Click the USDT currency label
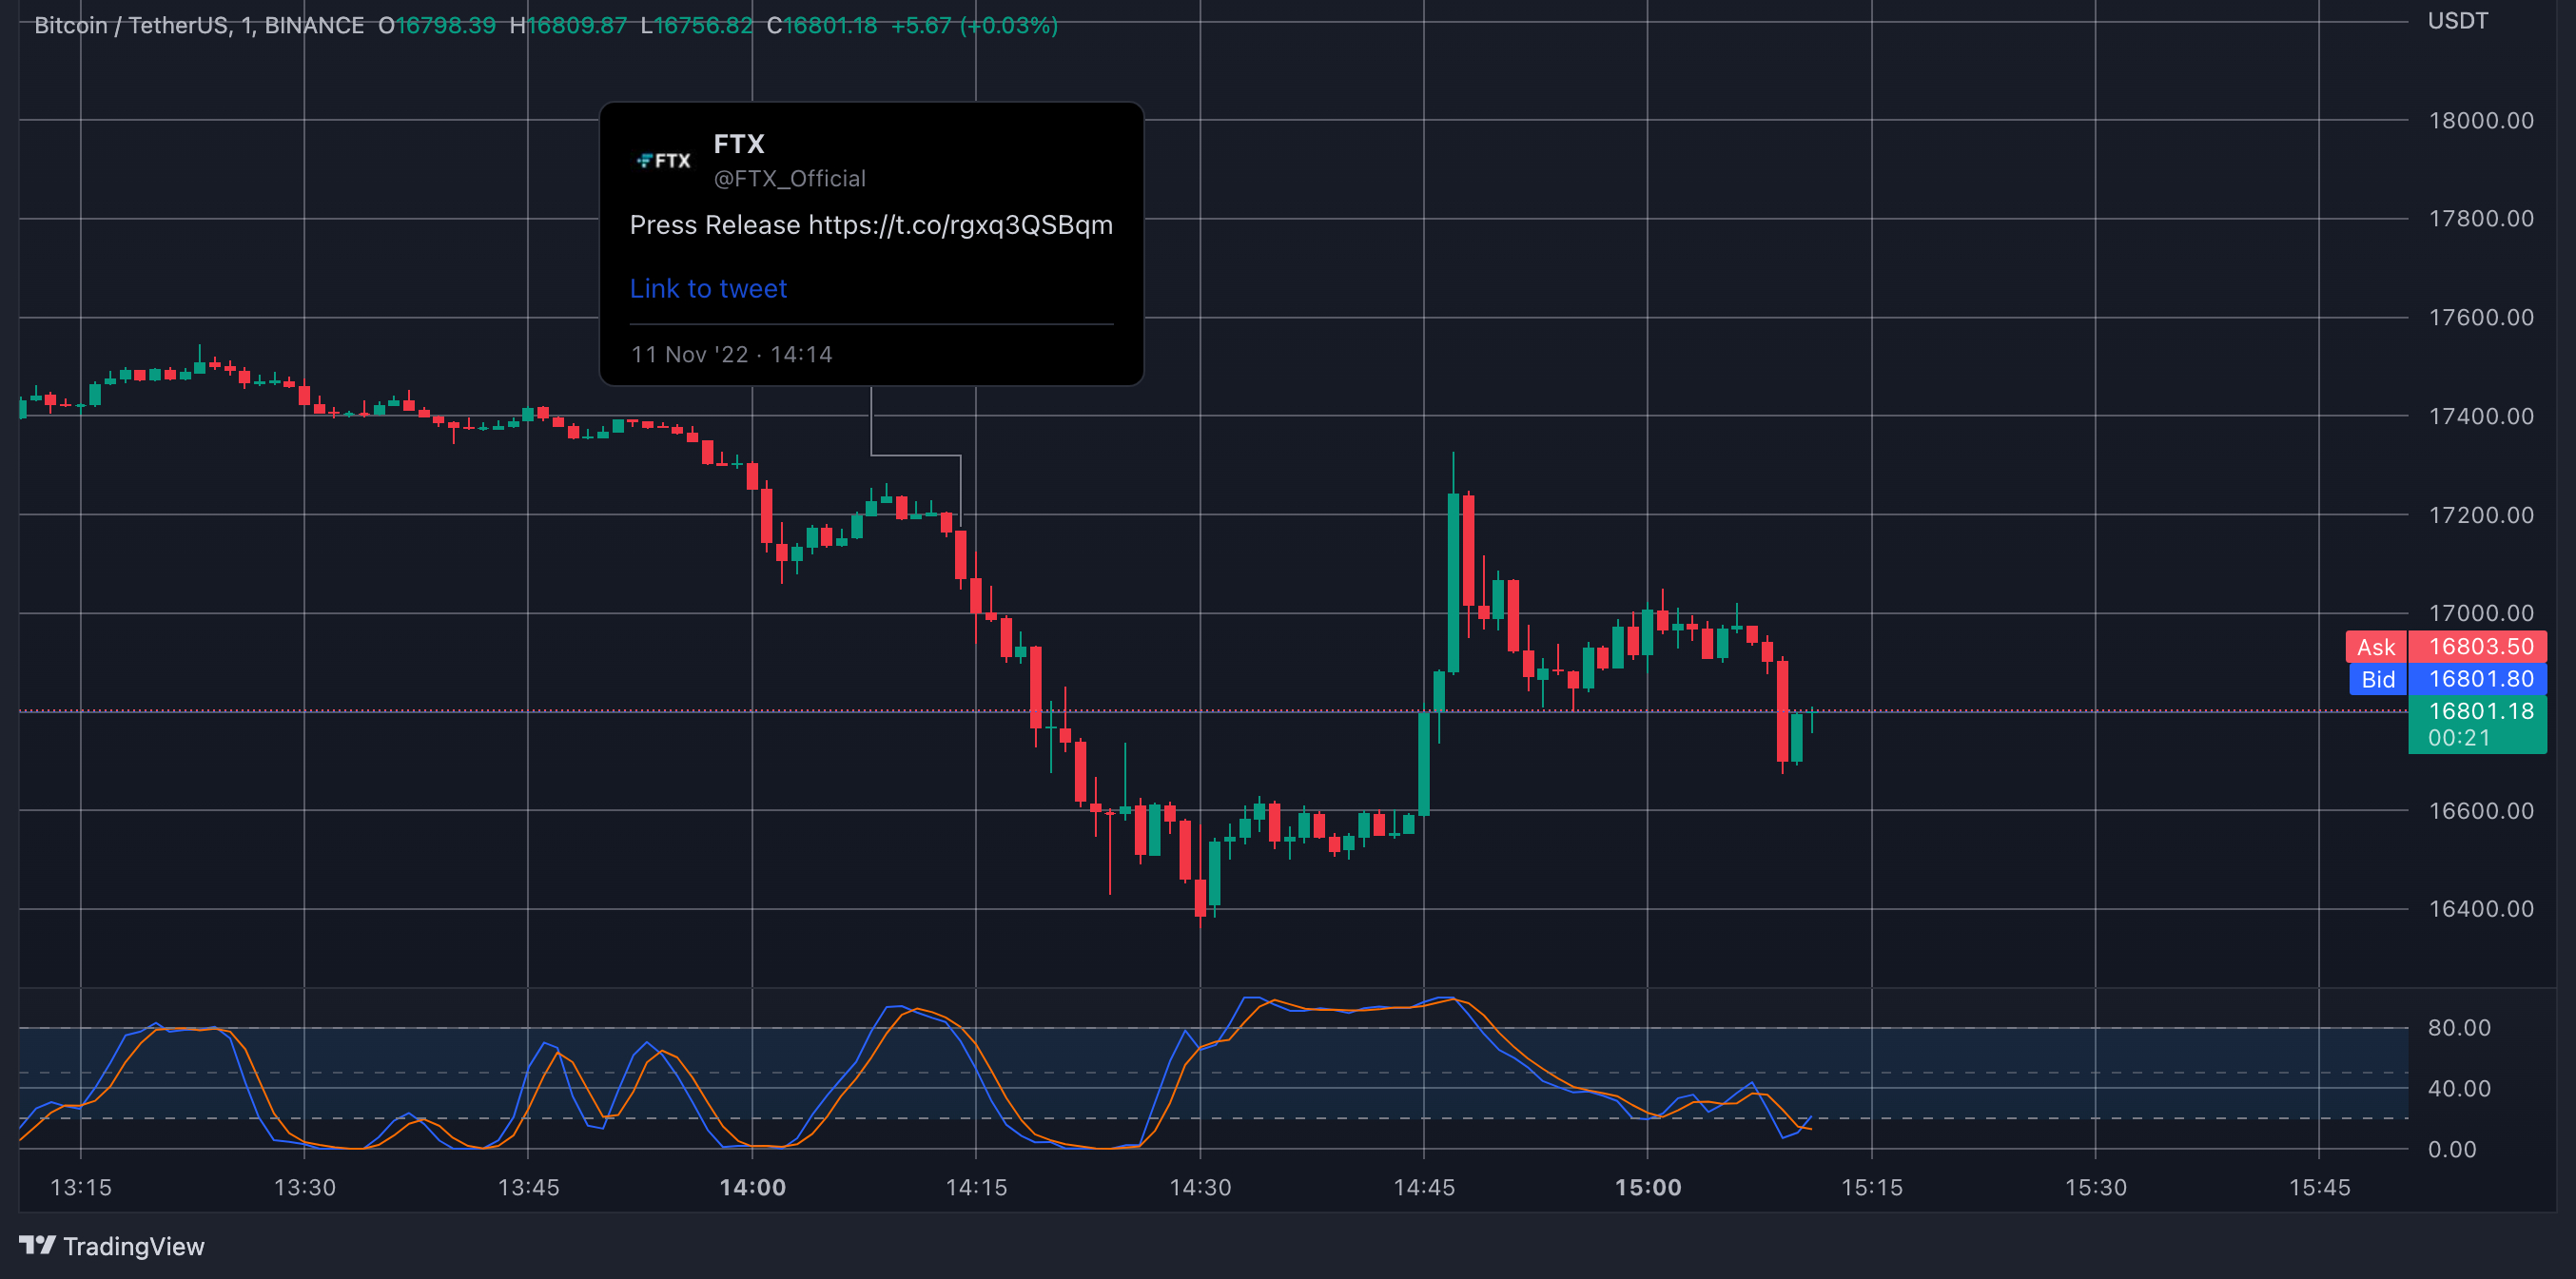 click(x=2457, y=21)
